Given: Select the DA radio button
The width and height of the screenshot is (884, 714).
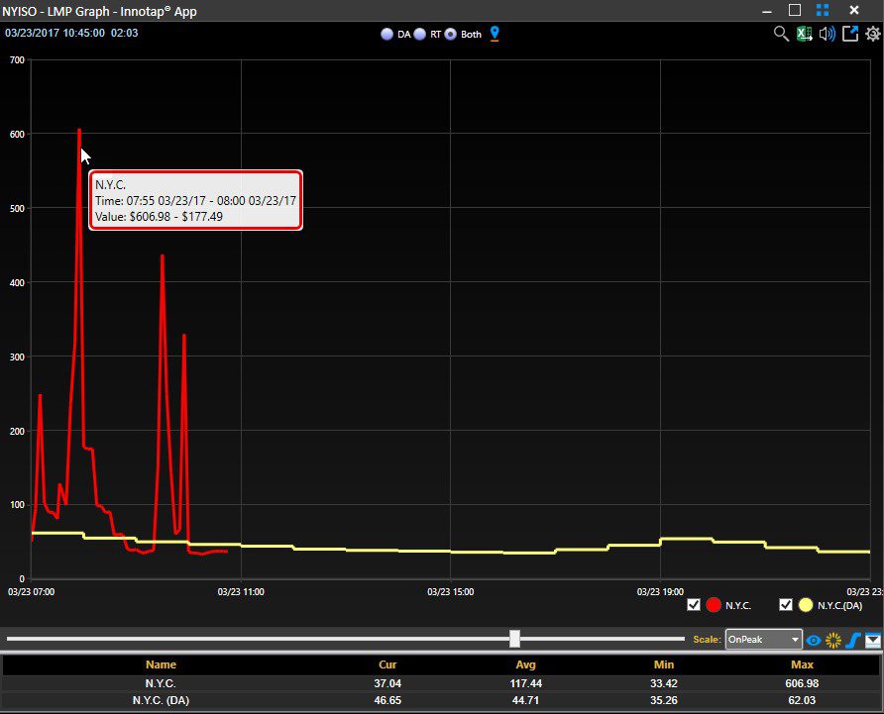Looking at the screenshot, I should coord(387,35).
